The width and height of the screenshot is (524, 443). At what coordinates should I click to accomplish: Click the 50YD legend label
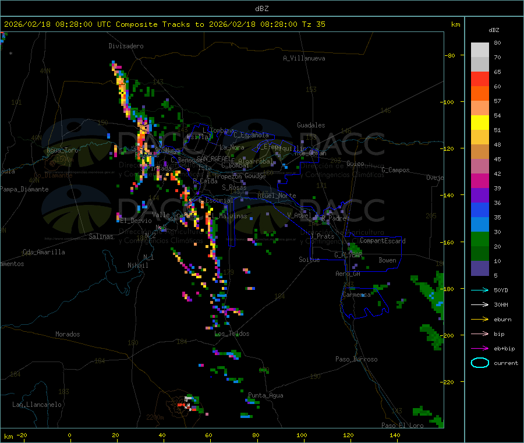(501, 290)
